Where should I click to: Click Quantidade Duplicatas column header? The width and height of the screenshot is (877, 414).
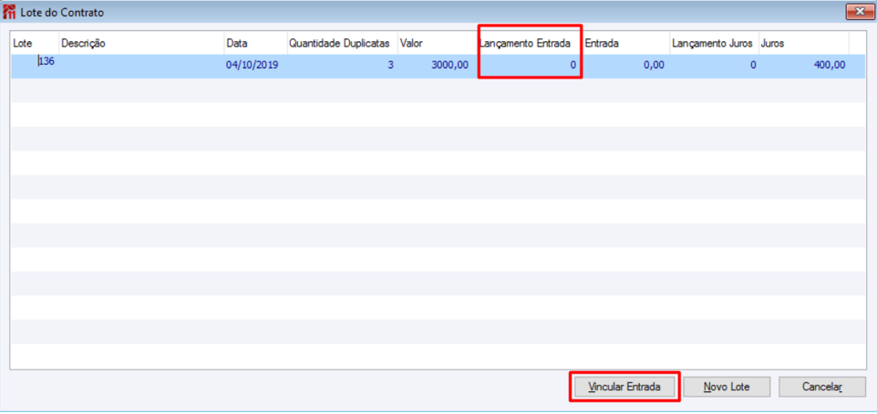pyautogui.click(x=342, y=43)
